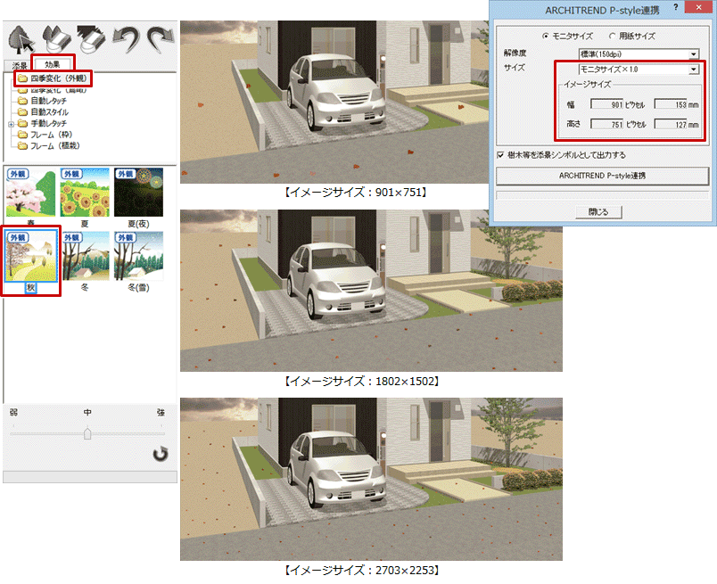The width and height of the screenshot is (717, 584).
Task: Choose the モニタサイズ radio button
Action: 546,37
